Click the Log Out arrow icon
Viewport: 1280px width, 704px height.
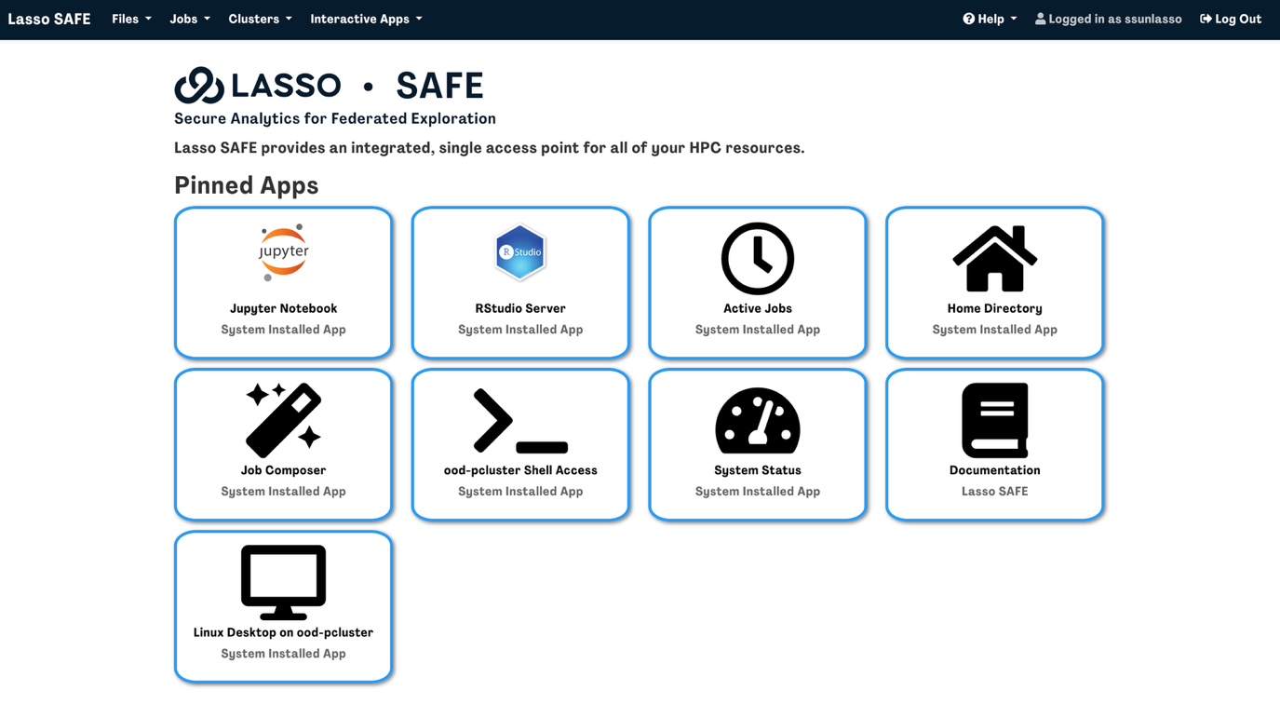coord(1206,19)
